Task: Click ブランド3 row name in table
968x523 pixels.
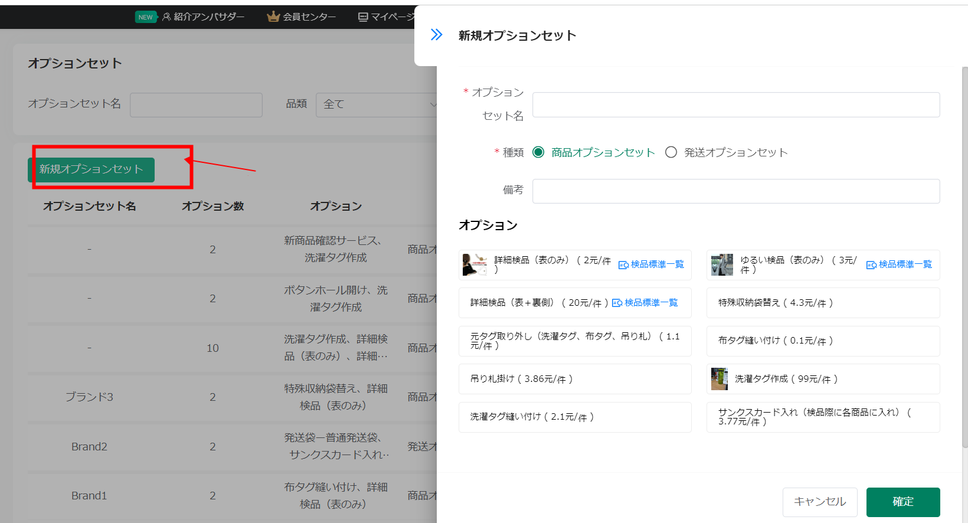Action: pyautogui.click(x=89, y=397)
